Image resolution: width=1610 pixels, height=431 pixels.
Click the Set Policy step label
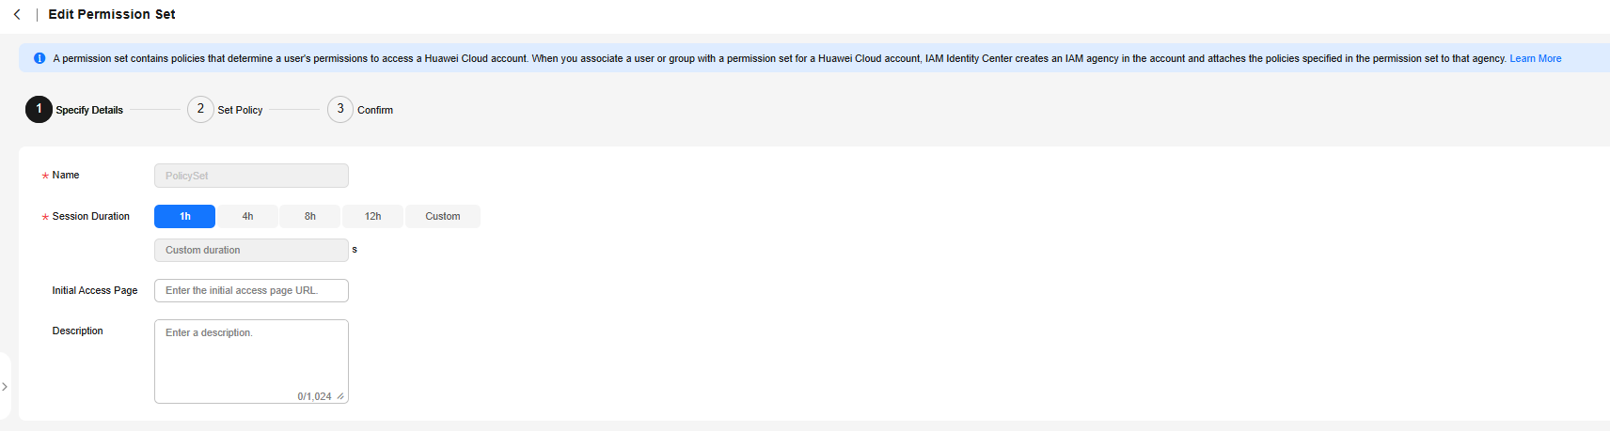[240, 110]
